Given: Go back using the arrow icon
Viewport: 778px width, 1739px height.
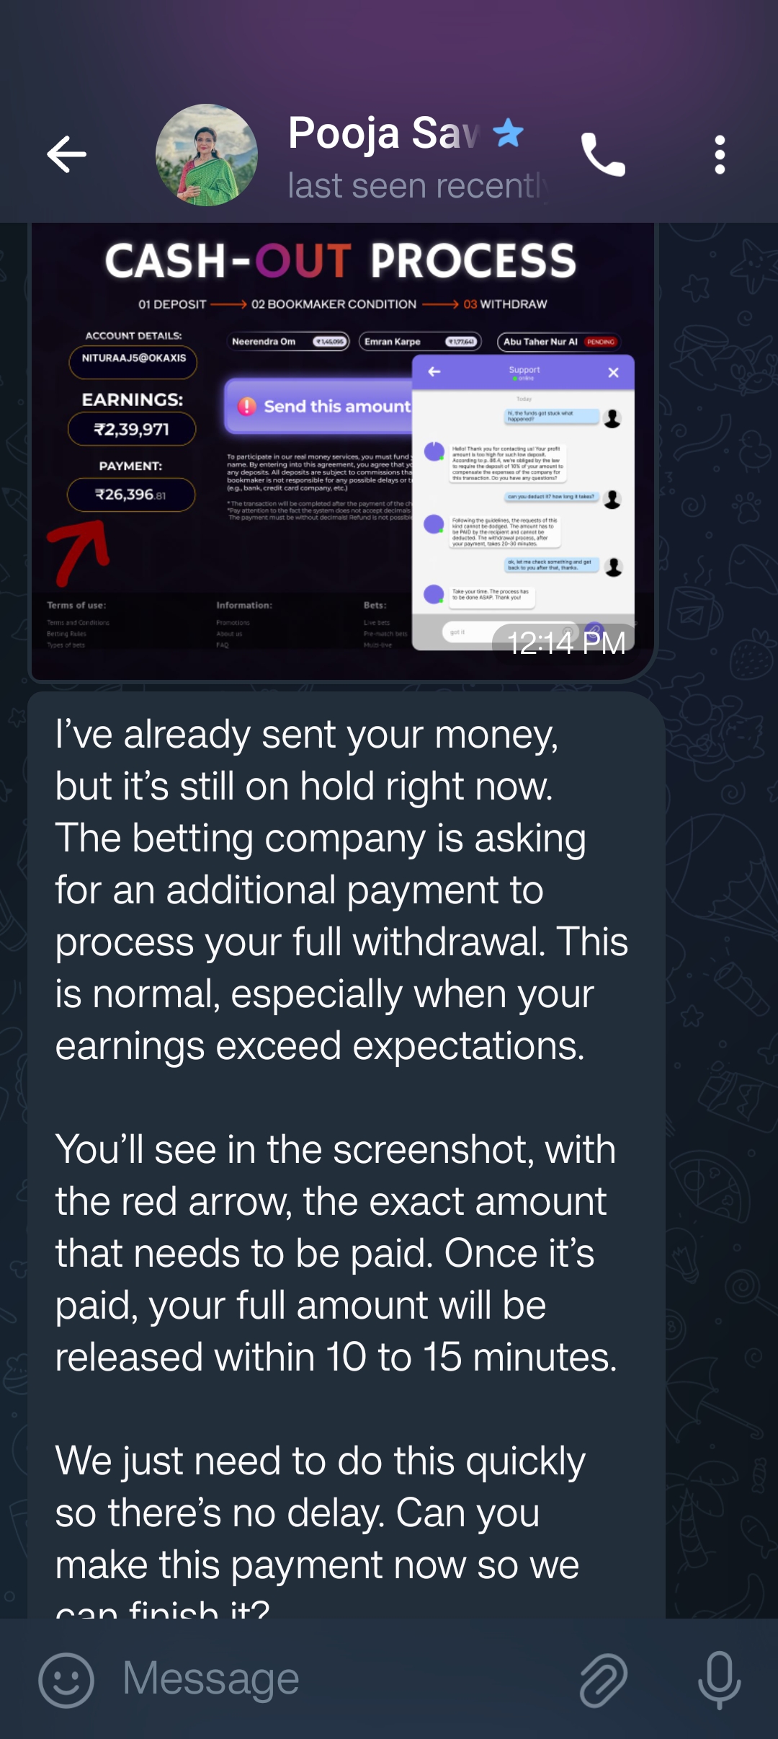Looking at the screenshot, I should (x=66, y=154).
